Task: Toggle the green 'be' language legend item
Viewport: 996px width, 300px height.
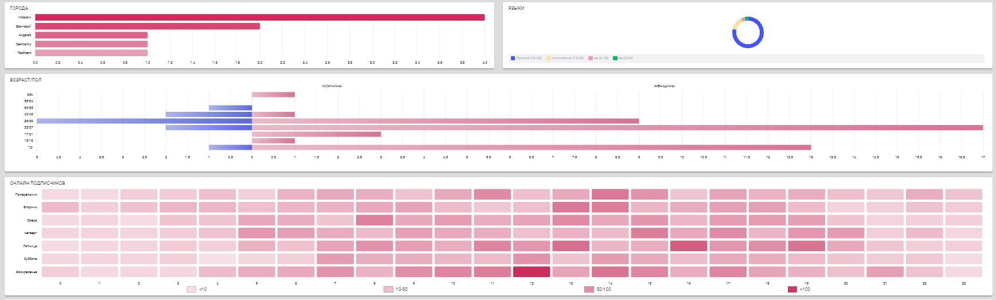Action: click(623, 59)
